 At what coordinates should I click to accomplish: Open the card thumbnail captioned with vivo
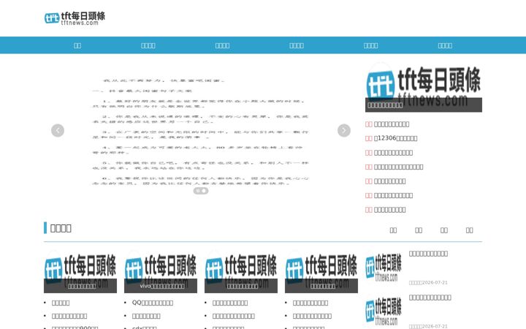click(x=160, y=271)
